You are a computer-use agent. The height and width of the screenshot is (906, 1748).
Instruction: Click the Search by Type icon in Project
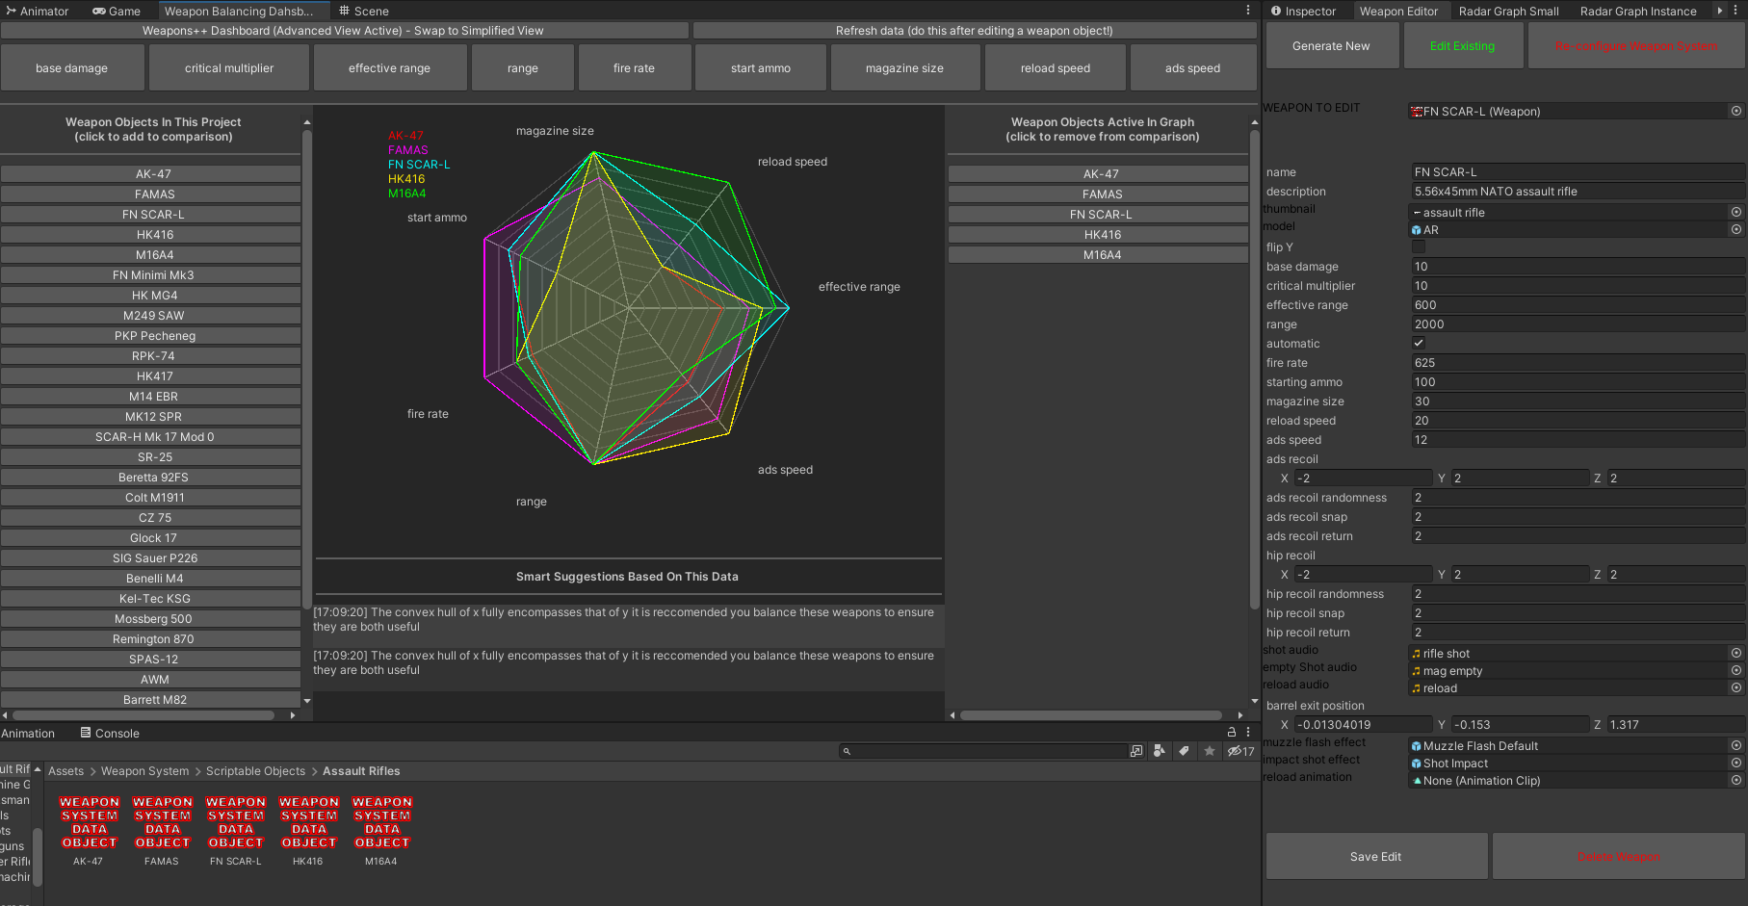(x=1160, y=751)
